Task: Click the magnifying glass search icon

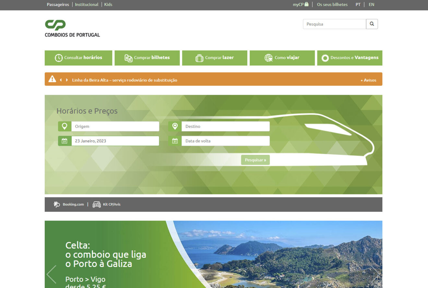Action: pos(372,24)
